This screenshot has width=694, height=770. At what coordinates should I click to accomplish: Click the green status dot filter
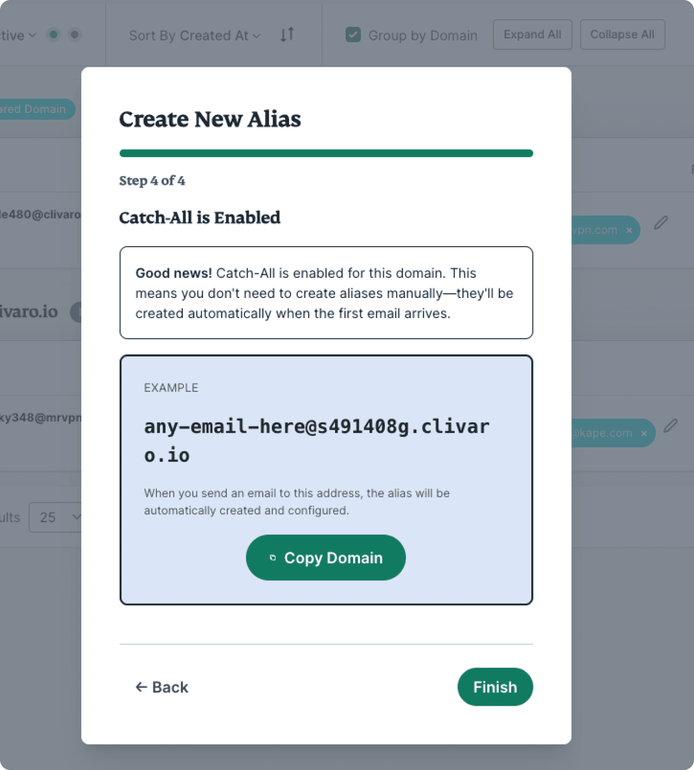53,35
